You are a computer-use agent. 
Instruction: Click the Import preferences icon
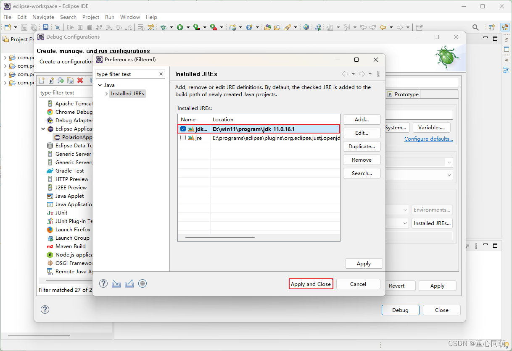point(116,283)
